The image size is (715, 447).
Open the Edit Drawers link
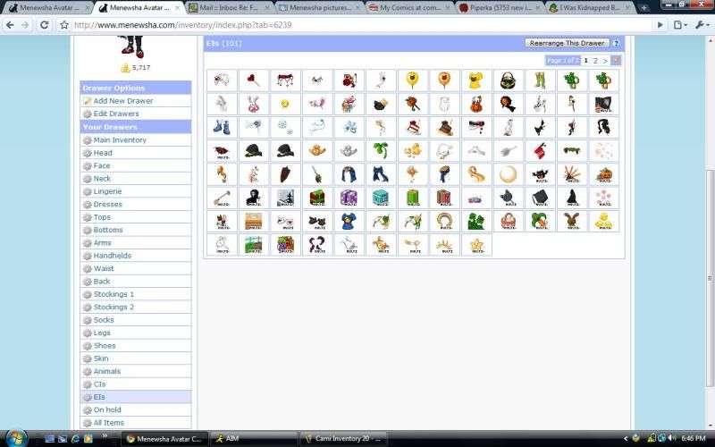pos(116,114)
